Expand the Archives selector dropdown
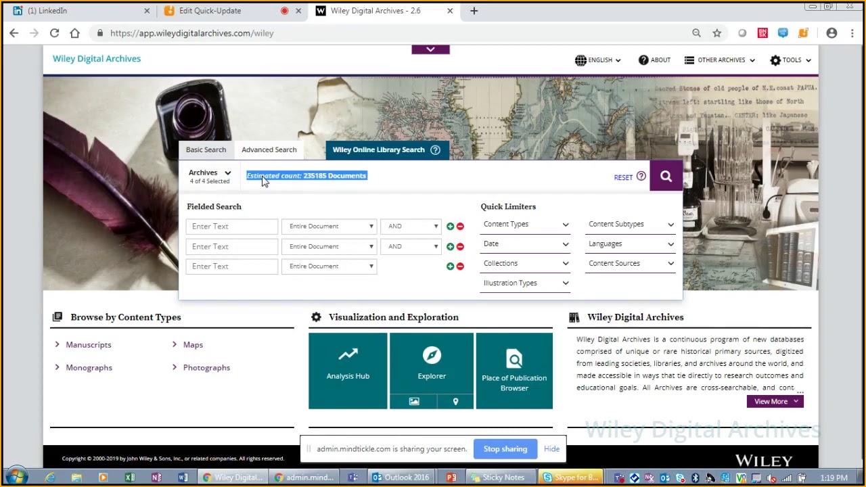This screenshot has height=487, width=866. 210,176
